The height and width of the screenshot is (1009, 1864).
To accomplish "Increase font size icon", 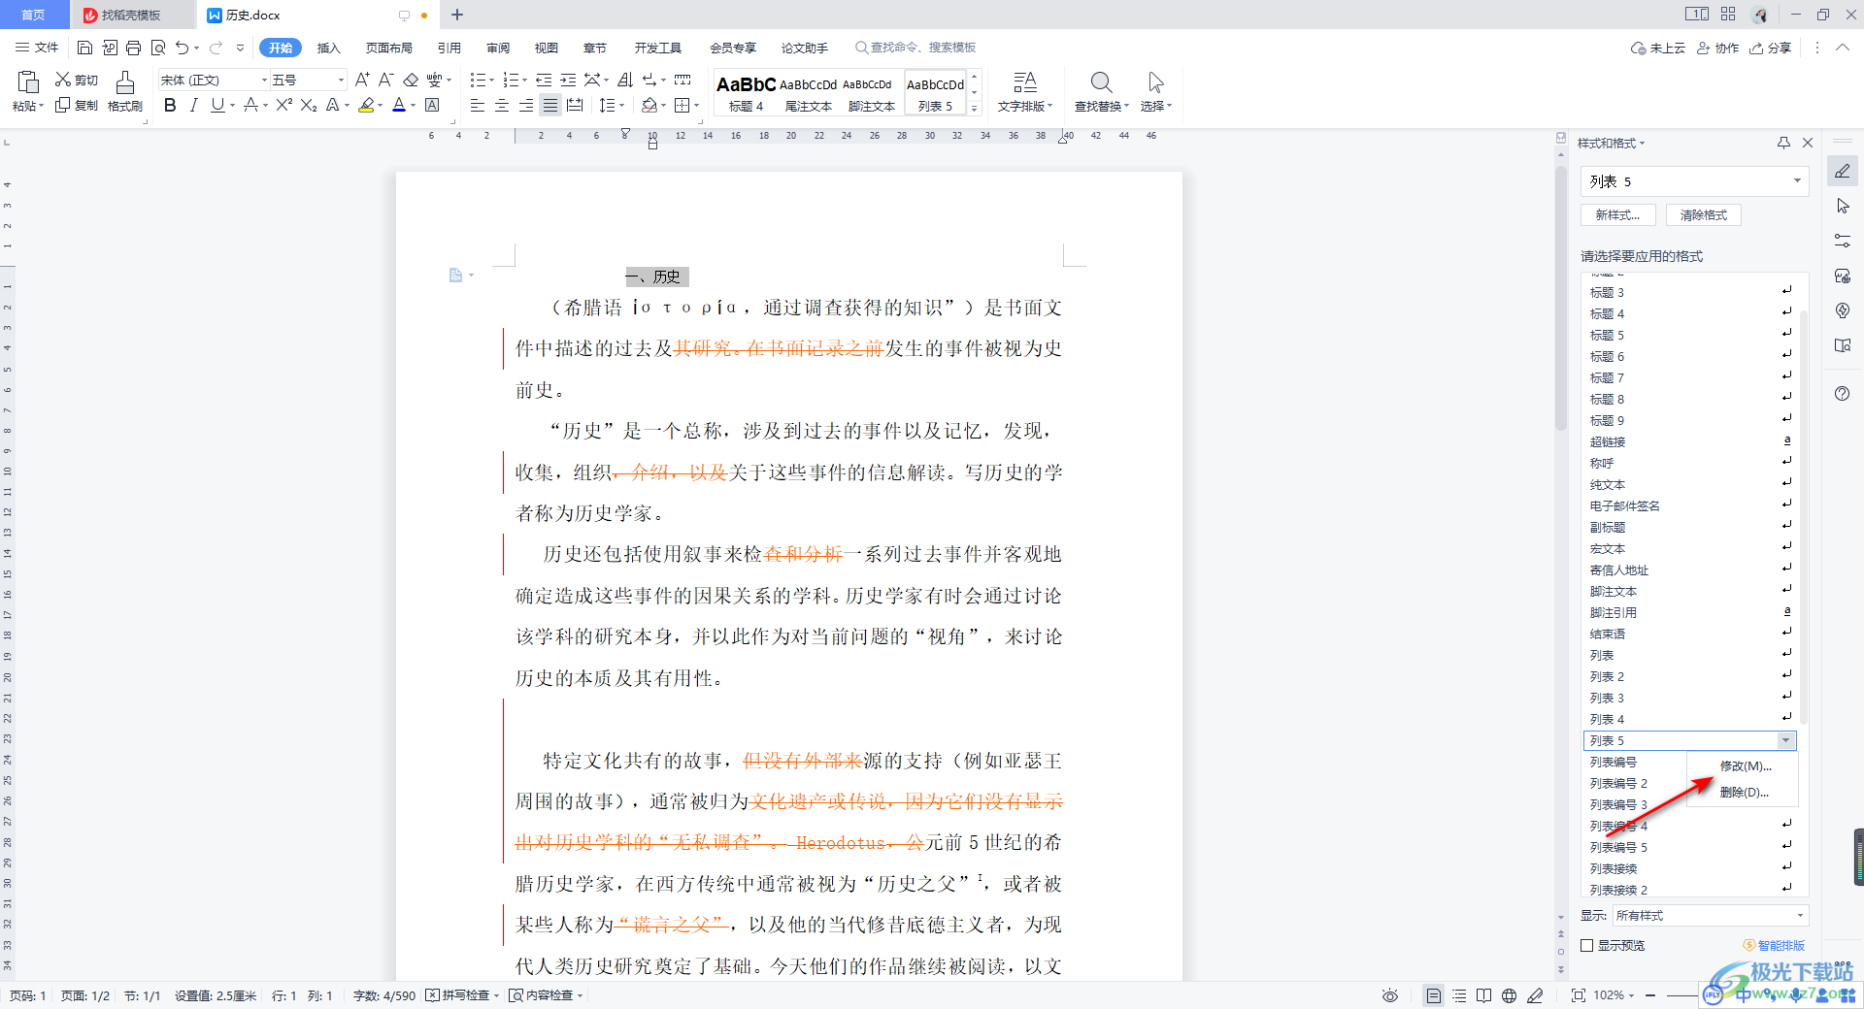I will (x=362, y=80).
